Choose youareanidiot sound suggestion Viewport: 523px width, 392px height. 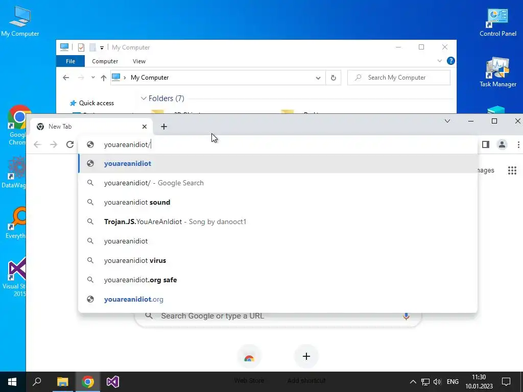278,202
